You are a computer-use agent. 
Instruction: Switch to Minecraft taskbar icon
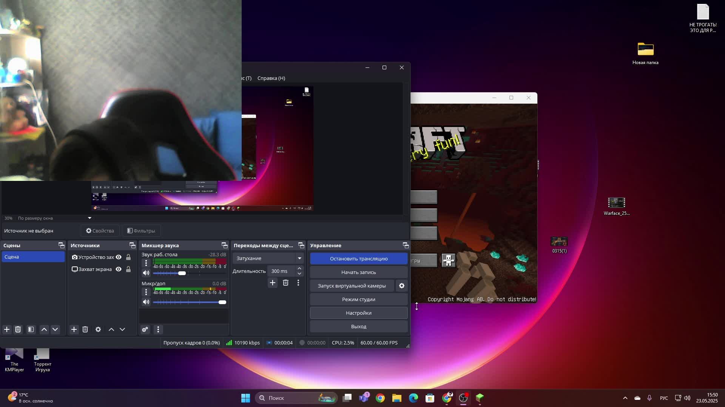(x=480, y=398)
